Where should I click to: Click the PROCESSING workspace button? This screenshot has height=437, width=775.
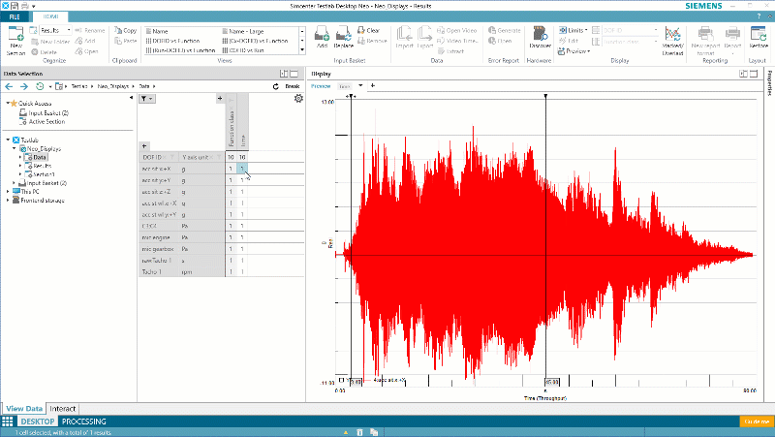83,421
